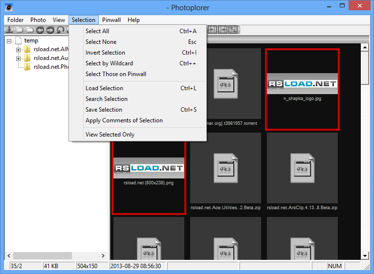The image size is (374, 274).
Task: Click the folder tree scroll-left arrow
Action: 9,255
